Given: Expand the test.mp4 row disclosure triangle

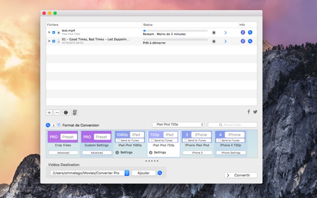Looking at the screenshot, I should click(49, 32).
